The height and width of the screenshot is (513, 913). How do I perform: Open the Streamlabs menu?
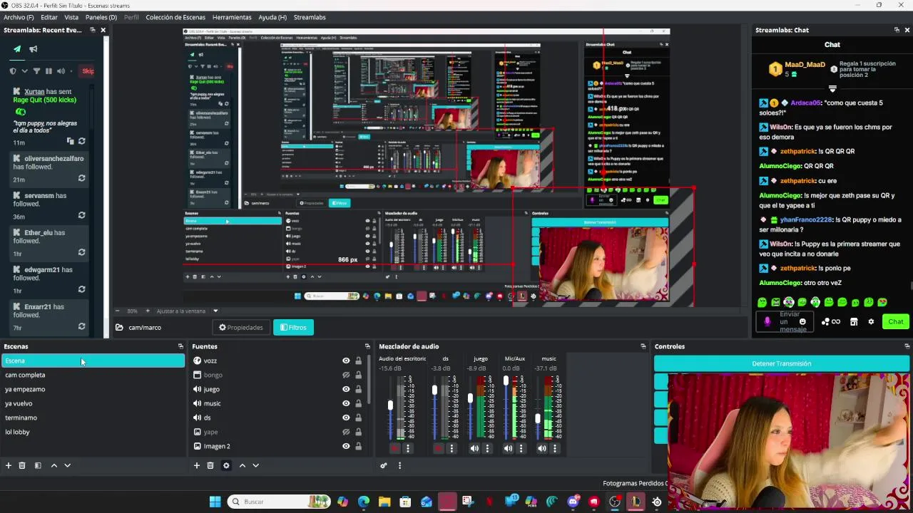click(x=310, y=17)
